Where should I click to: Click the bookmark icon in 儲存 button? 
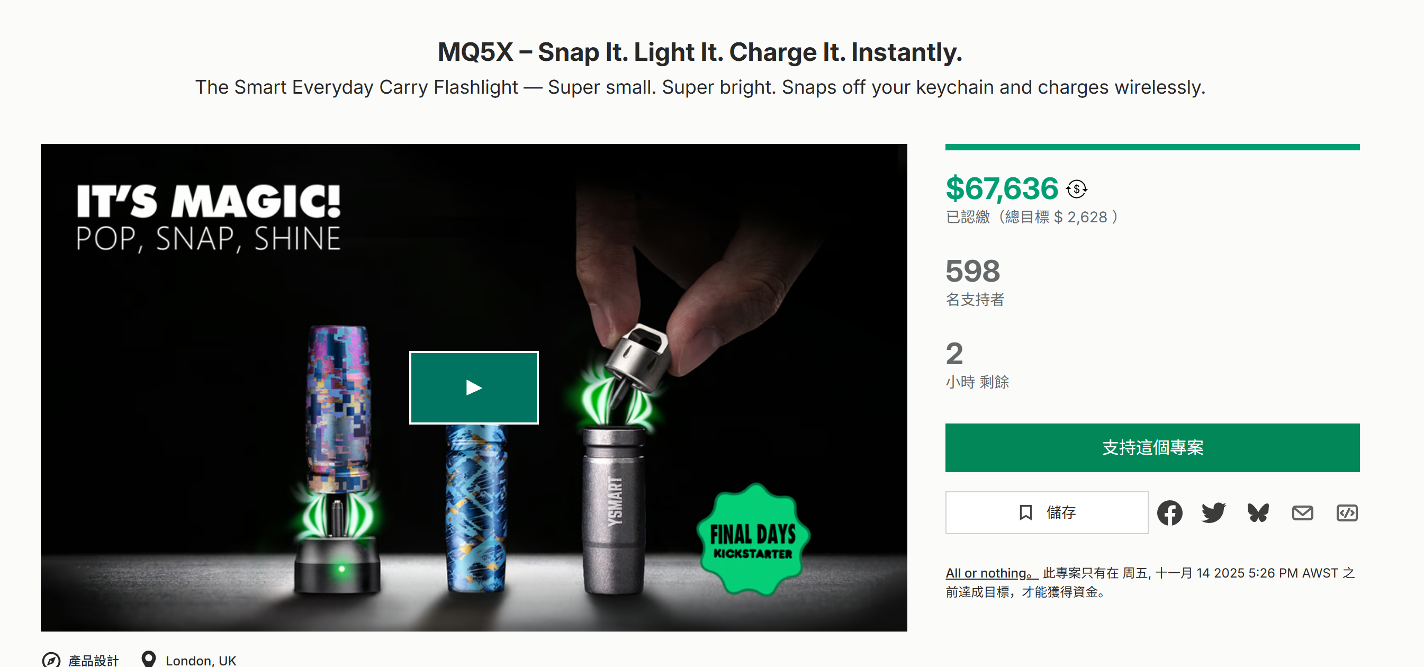(1025, 513)
